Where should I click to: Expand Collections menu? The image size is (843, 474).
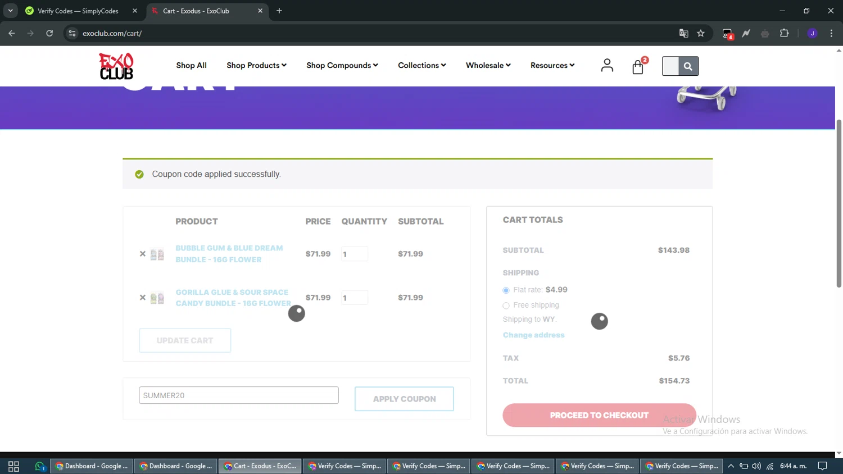(x=422, y=65)
